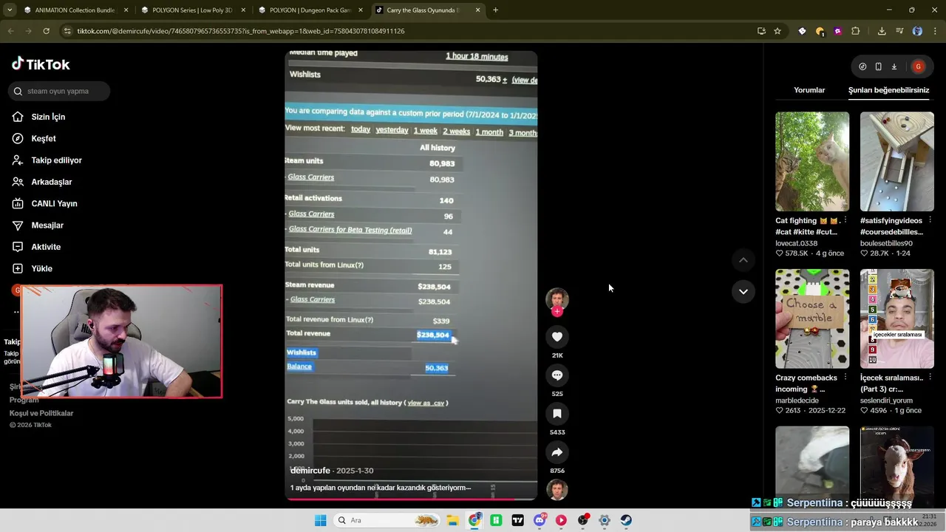Switch to POLYGON Series Low Poly 3D tab

coord(192,10)
